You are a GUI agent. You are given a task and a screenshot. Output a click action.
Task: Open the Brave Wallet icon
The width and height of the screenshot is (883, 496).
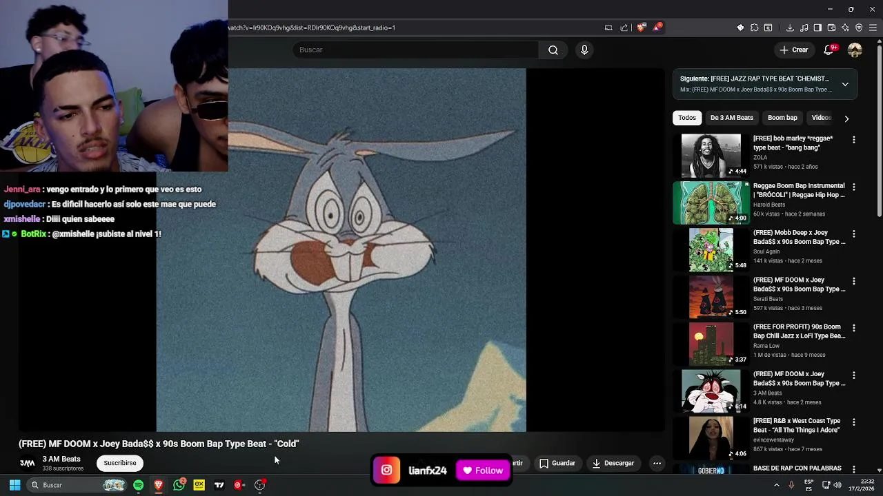coord(831,28)
